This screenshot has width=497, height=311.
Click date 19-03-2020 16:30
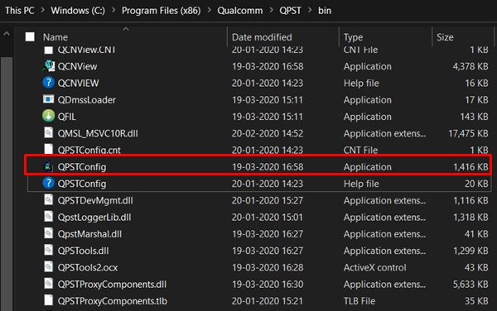click(268, 285)
